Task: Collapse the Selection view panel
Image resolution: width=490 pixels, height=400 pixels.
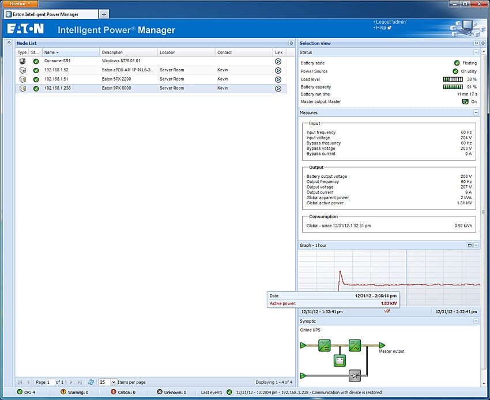Action: [x=476, y=43]
